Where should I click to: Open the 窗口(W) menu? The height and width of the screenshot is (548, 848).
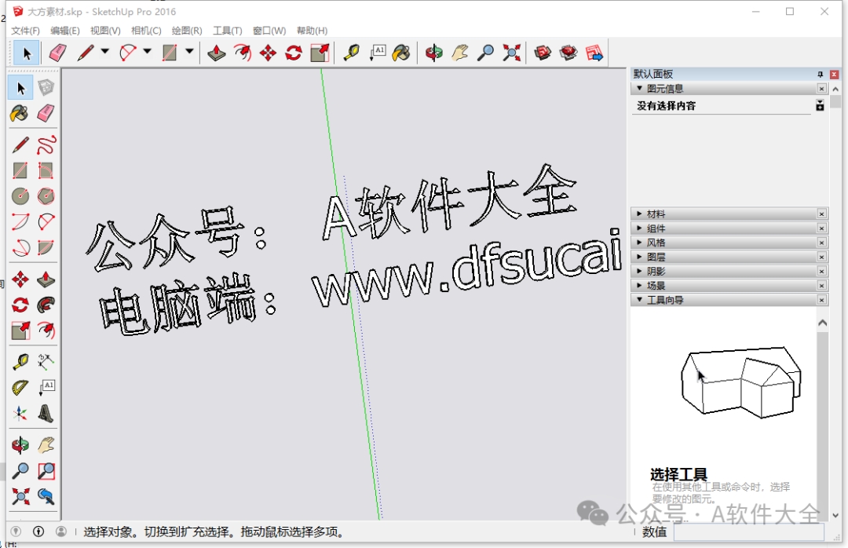click(269, 31)
